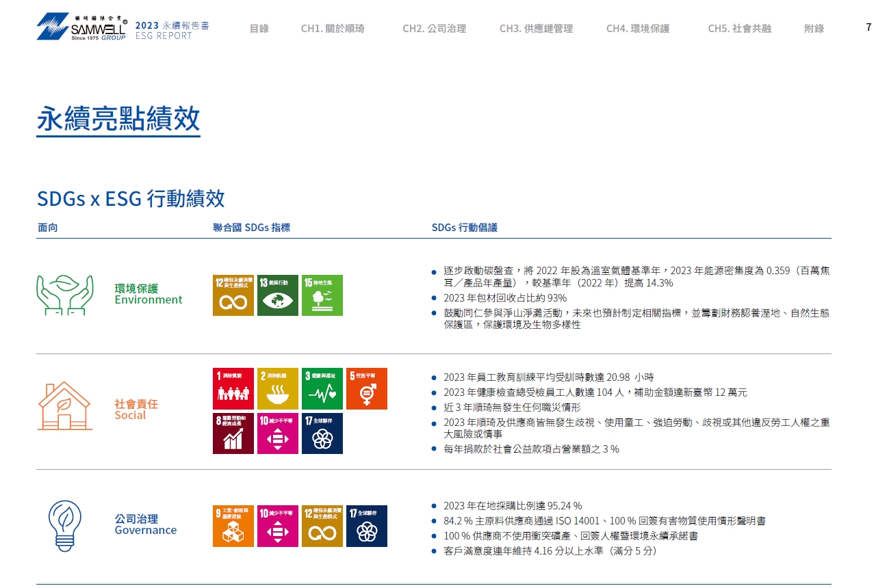Click the 順琦及供應商皆無發生歧視 bullet

pyautogui.click(x=636, y=428)
